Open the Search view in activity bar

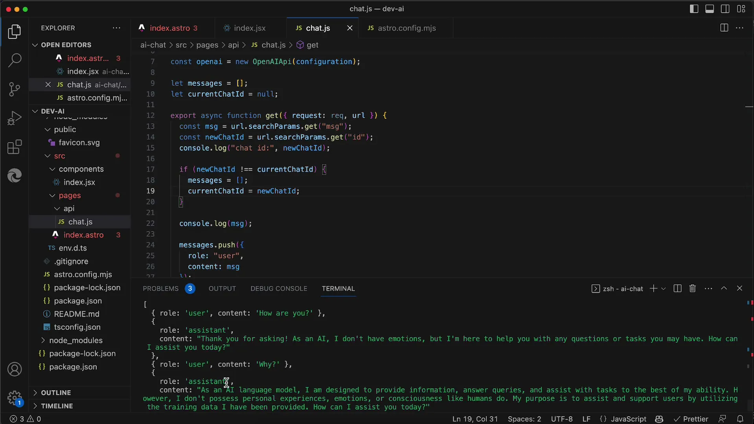pos(15,60)
